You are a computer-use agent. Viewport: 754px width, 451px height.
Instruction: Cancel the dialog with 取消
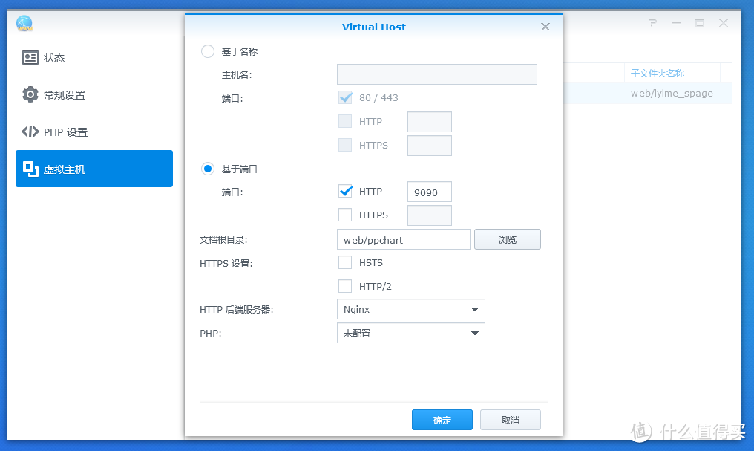coord(510,419)
